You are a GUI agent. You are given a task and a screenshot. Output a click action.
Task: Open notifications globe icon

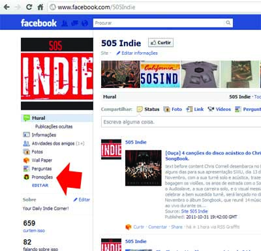pos(85,23)
